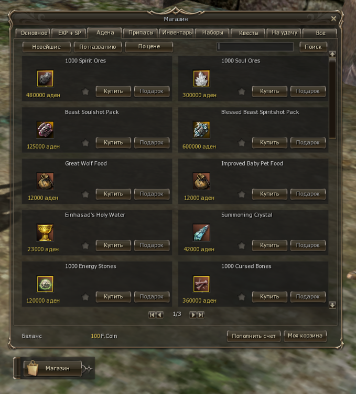Select the Beast Soulshot Pack icon

point(45,130)
